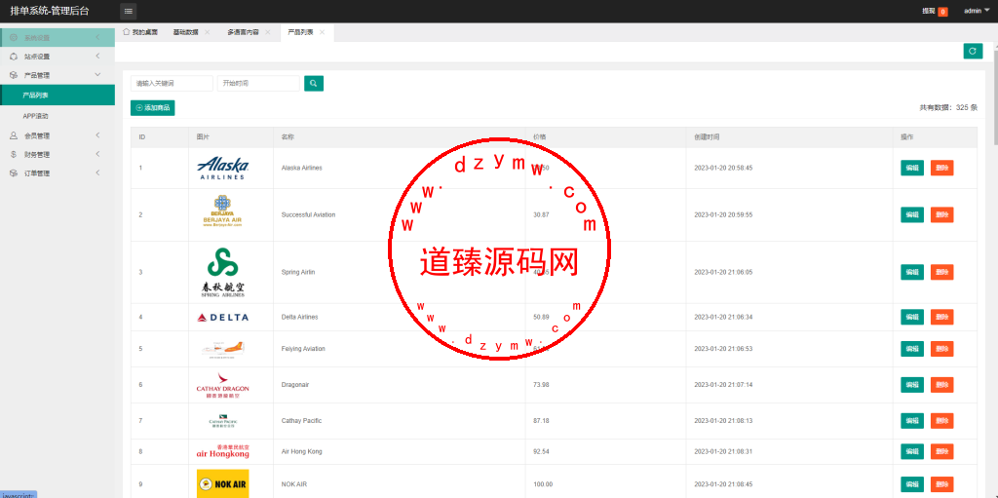Click the 开始时间 date input field

pos(258,84)
